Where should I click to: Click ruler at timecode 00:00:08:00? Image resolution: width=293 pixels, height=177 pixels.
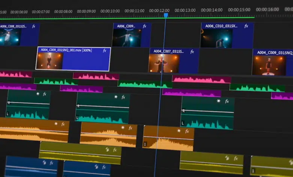tap(63, 12)
